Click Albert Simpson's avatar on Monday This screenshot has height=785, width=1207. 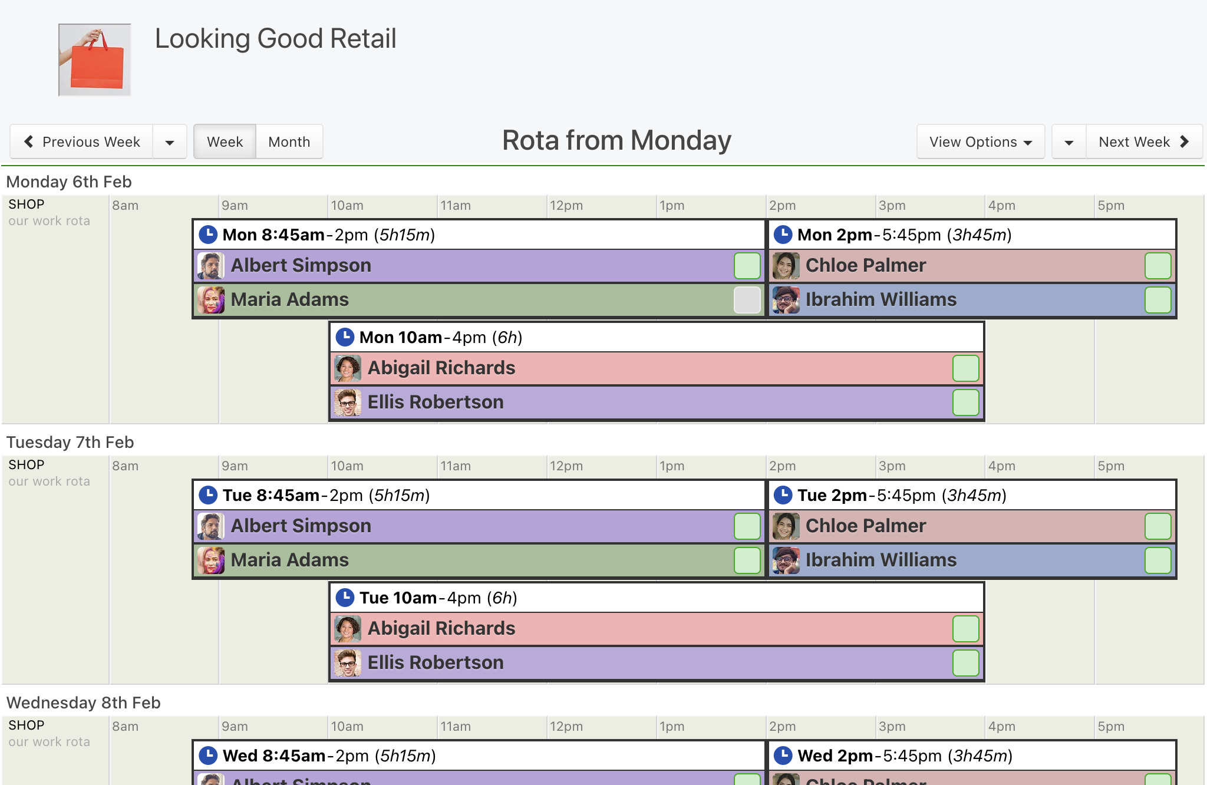pyautogui.click(x=210, y=266)
